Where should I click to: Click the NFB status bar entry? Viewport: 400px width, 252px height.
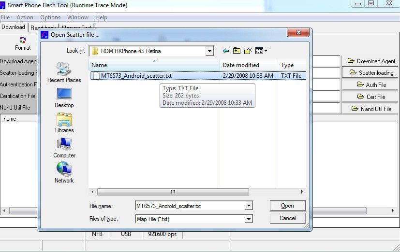click(x=97, y=234)
